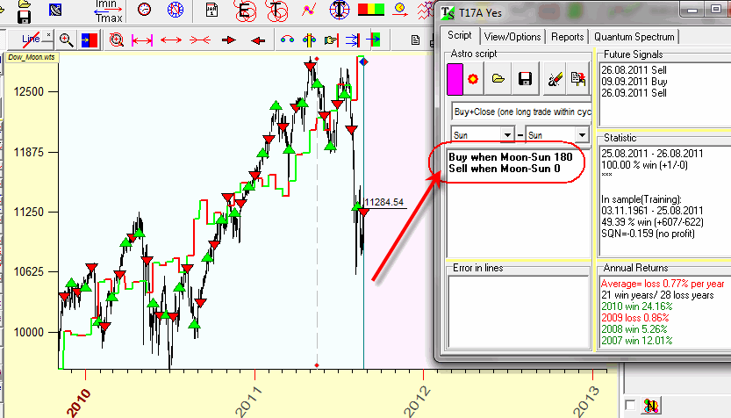731x418 pixels.
Task: Click the magenta color swatch in Astro script
Action: coord(456,79)
